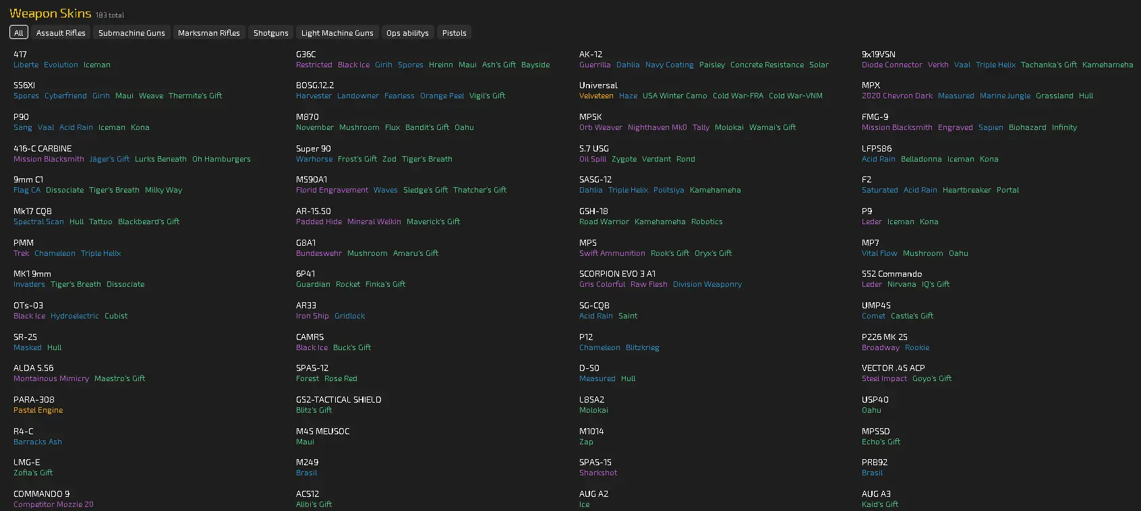Select Light Machine Guns filter
Image resolution: width=1141 pixels, height=511 pixels.
tap(337, 33)
